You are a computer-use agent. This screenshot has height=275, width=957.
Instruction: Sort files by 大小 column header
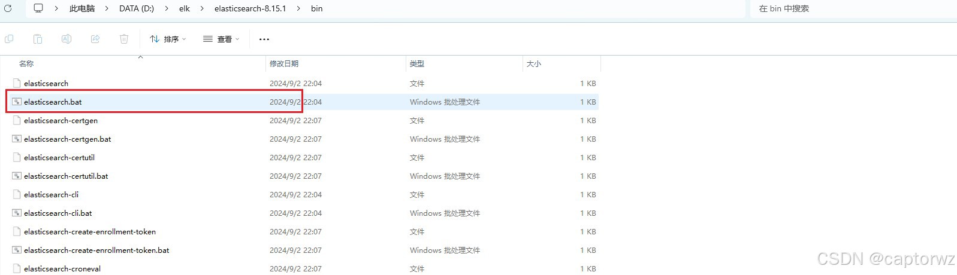coord(534,63)
